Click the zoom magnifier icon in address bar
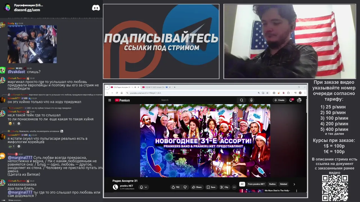The height and width of the screenshot is (202, 360). tap(259, 93)
